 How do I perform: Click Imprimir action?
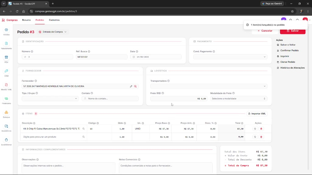(x=283, y=56)
